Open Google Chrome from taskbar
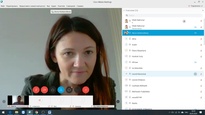This screenshot has height=115, width=205. pos(37,112)
